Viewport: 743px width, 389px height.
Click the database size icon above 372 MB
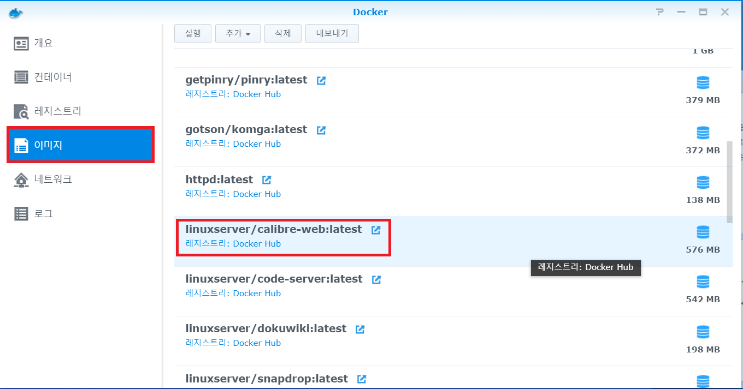point(703,133)
